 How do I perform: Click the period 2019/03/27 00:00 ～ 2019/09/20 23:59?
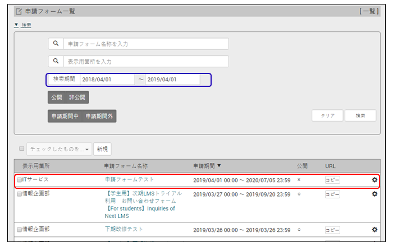[x=241, y=194]
